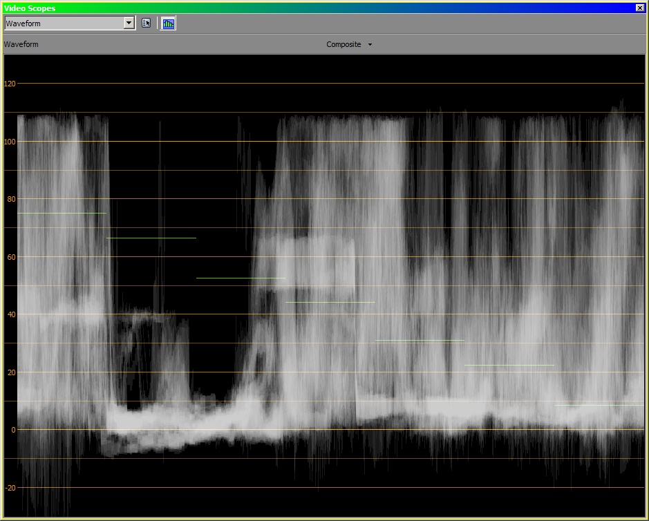
Task: Click the -20 graticule scale label
Action: pos(10,488)
